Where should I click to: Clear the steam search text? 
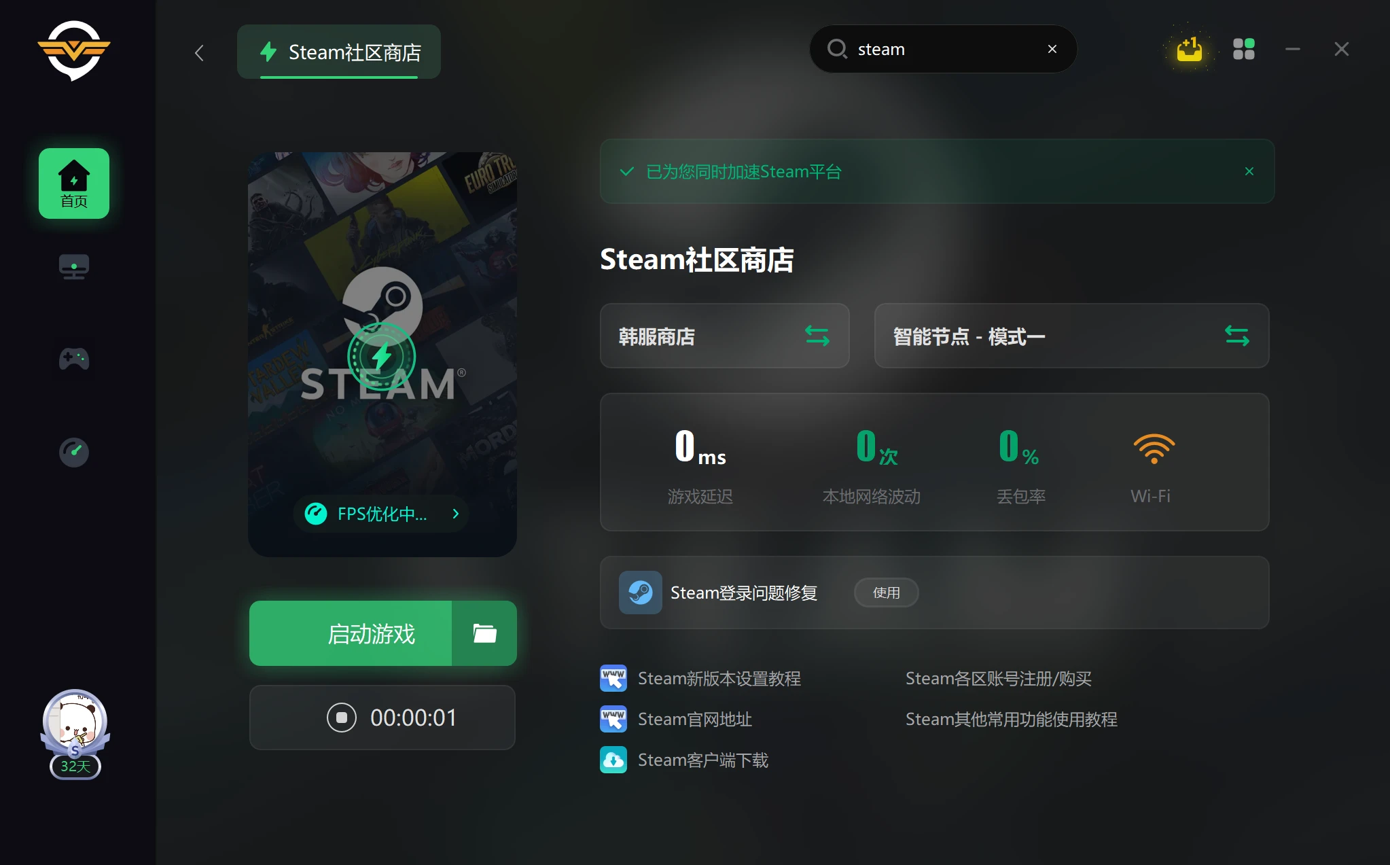[1052, 49]
